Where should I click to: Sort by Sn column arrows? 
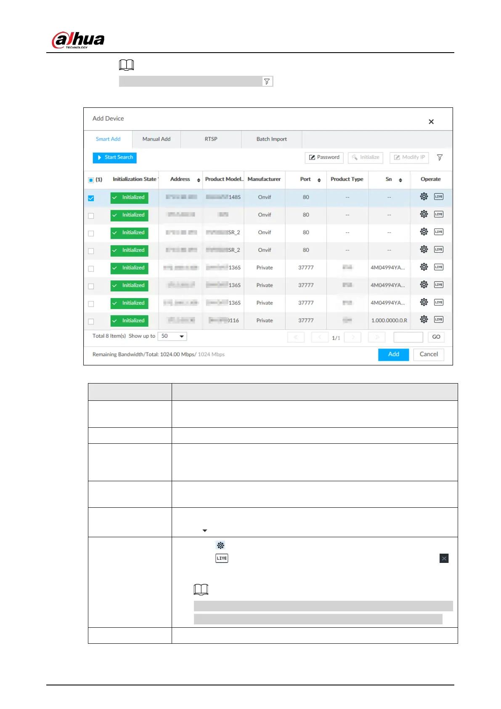tap(400, 180)
